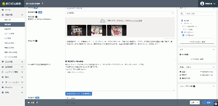Click the home icon in sidebar
The width and height of the screenshot is (218, 106).
coord(3,10)
